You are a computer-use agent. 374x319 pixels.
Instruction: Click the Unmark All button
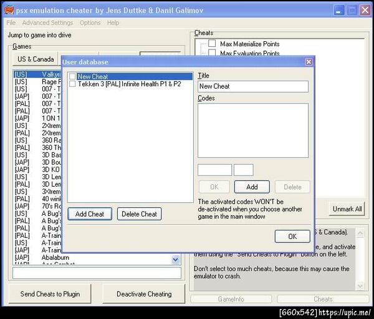pyautogui.click(x=347, y=209)
